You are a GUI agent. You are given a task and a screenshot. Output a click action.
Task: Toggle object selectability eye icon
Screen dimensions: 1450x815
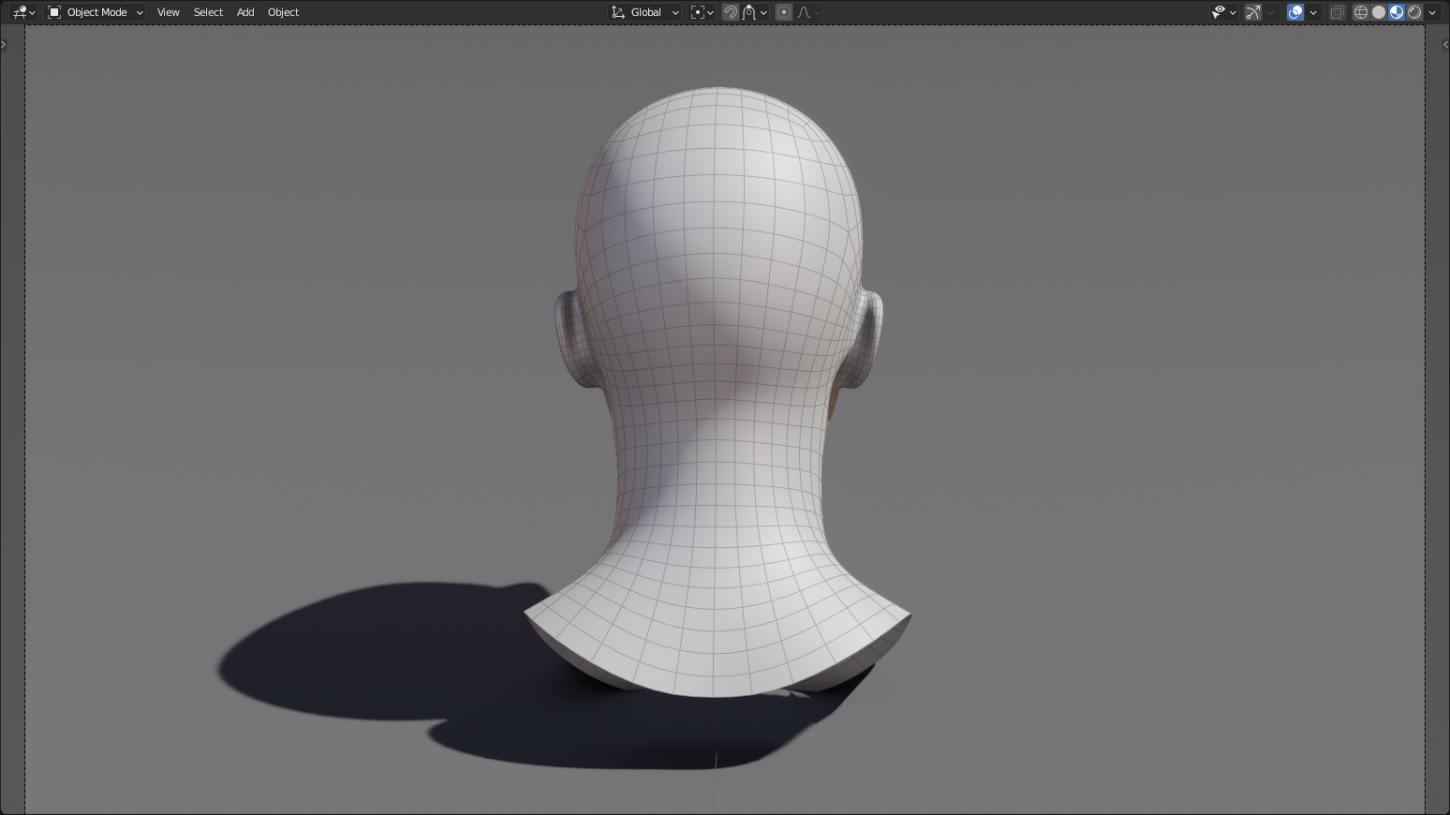point(1220,12)
